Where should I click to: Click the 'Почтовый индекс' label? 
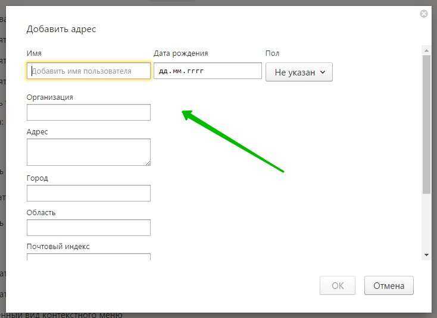point(58,247)
